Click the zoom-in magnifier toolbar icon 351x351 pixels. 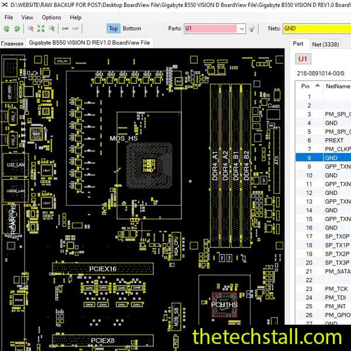51,29
